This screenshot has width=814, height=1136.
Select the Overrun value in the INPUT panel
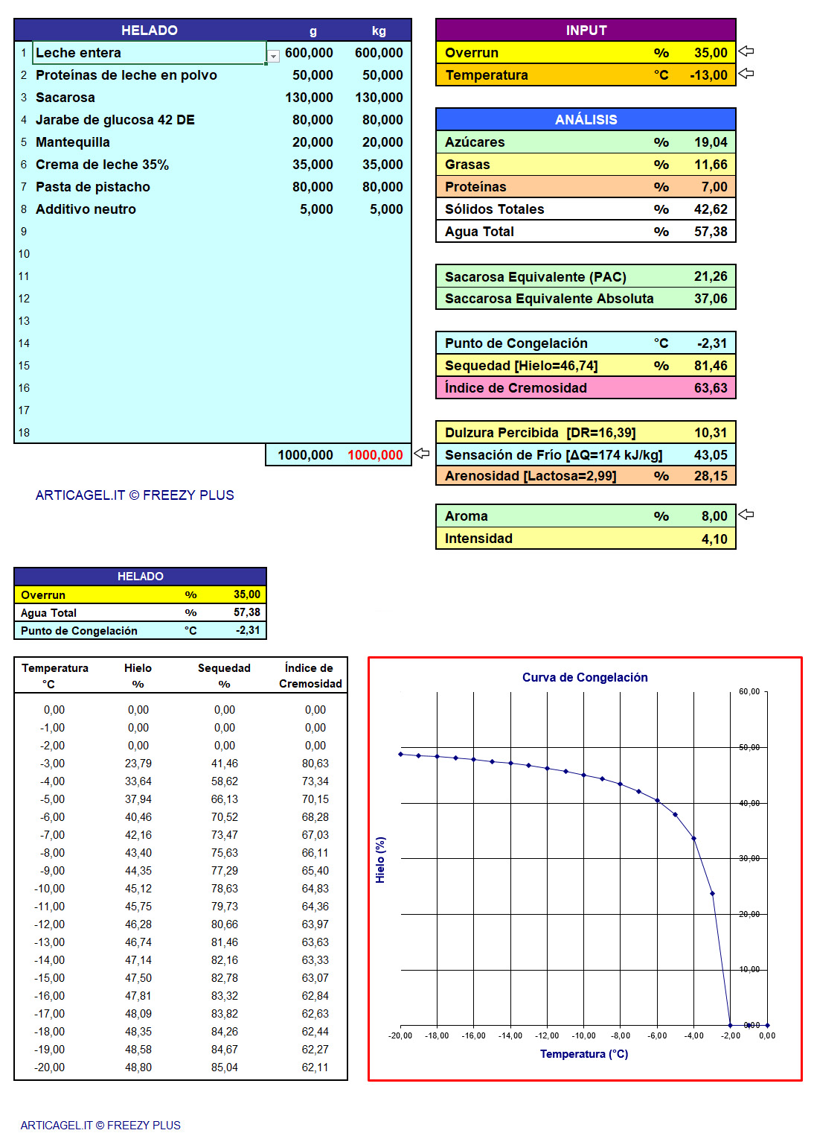coord(711,53)
